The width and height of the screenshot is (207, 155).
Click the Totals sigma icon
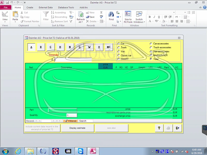tap(101, 12)
